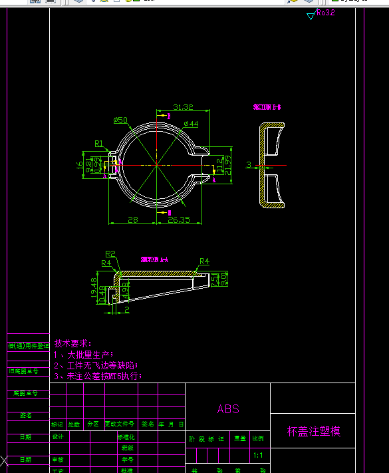This screenshot has width=389, height=473.
Task: Select the 2 dimension below section A-A
Action: pos(127,309)
